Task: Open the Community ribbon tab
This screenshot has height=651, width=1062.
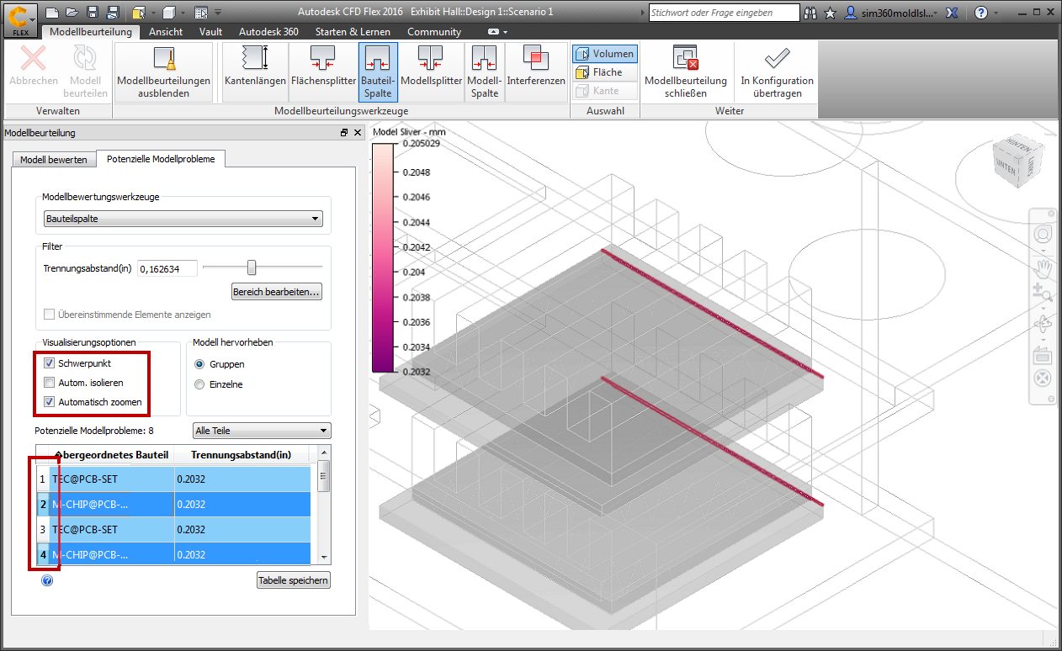Action: coord(434,31)
